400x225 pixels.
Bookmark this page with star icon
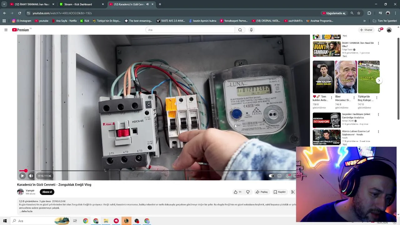(359, 13)
